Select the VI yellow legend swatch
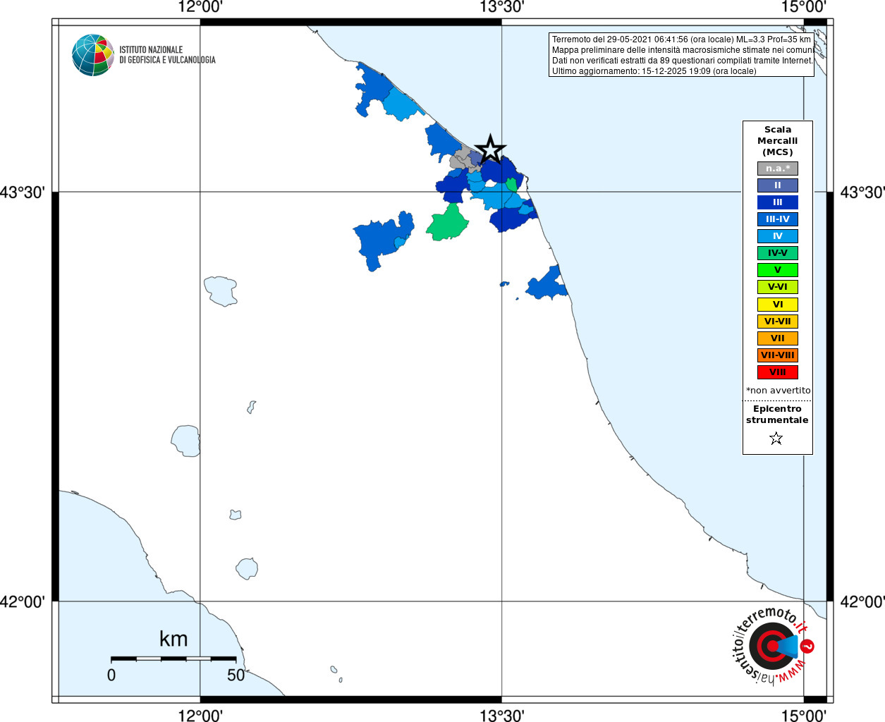 (x=778, y=305)
